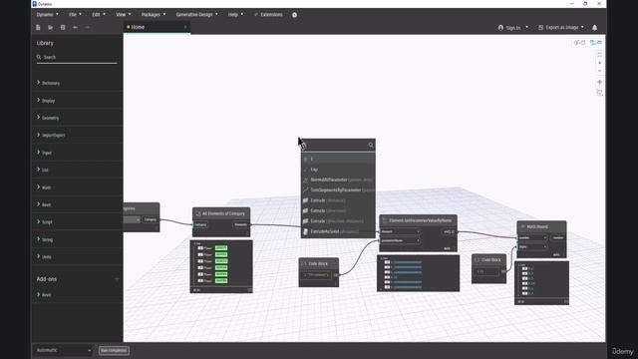Choose ExtrudeAsSolid from search results

click(338, 231)
